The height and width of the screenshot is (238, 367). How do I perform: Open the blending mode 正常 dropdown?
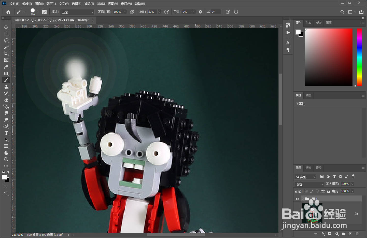[77, 12]
